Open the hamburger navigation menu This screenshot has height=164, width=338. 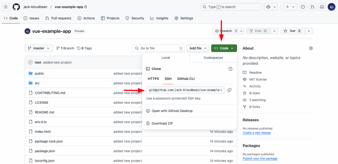pyautogui.click(x=6, y=7)
